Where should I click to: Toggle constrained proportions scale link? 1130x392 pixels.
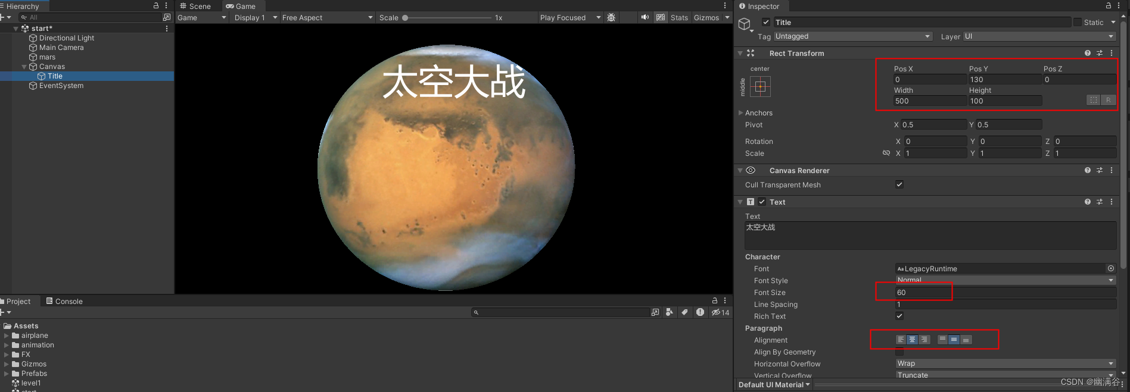coord(886,153)
